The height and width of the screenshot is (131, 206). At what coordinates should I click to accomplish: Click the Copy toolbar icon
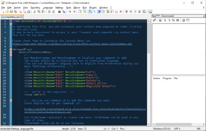39,12
